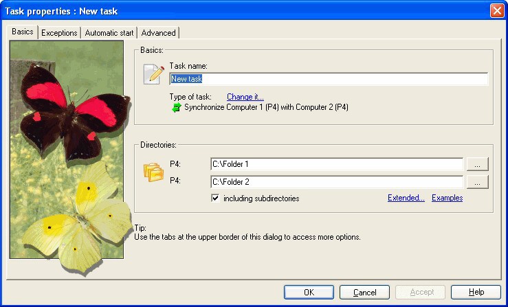Viewport: 508px width, 307px height.
Task: Click the C:\Folder 2 path field
Action: click(337, 182)
